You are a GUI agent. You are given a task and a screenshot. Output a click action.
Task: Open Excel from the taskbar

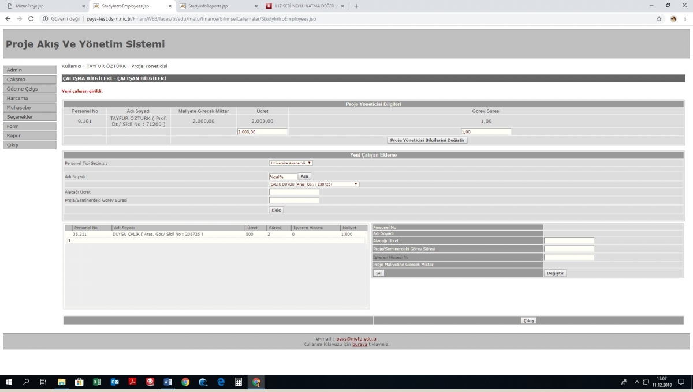pos(97,382)
